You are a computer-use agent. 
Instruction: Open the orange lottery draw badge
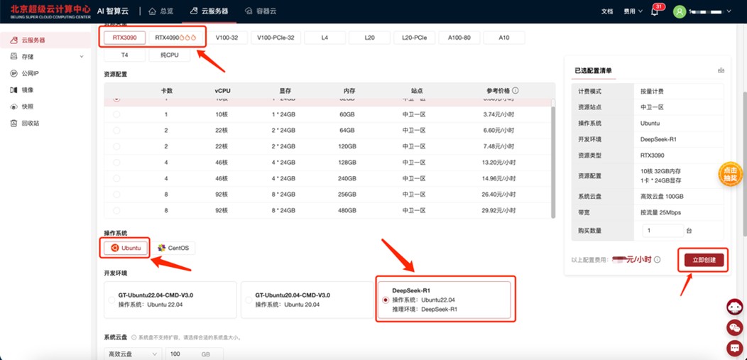(731, 174)
